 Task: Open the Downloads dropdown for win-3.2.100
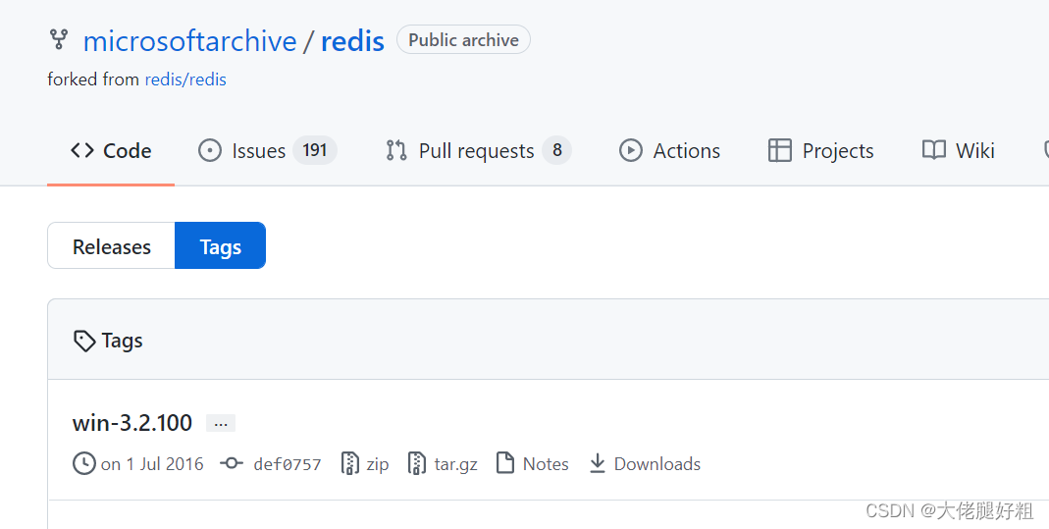[645, 463]
